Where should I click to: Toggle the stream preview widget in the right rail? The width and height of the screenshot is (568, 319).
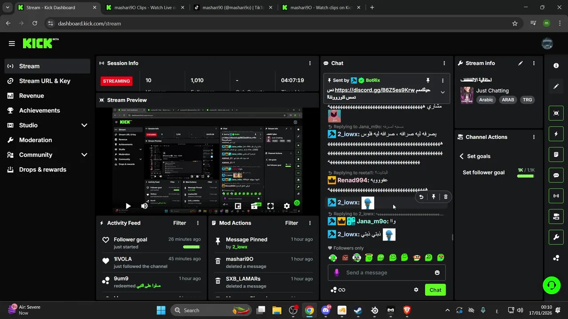[x=556, y=113]
